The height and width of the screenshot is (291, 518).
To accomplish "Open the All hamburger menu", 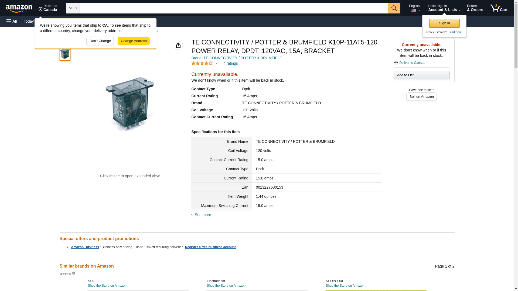I will click(x=12, y=21).
